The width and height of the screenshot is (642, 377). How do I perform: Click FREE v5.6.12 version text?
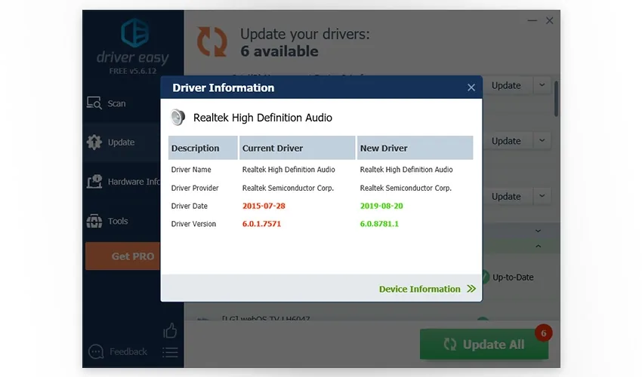[133, 71]
